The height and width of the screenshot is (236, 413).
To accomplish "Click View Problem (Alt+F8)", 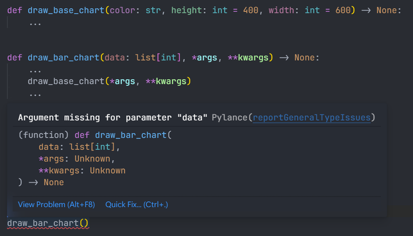I will pyautogui.click(x=56, y=204).
